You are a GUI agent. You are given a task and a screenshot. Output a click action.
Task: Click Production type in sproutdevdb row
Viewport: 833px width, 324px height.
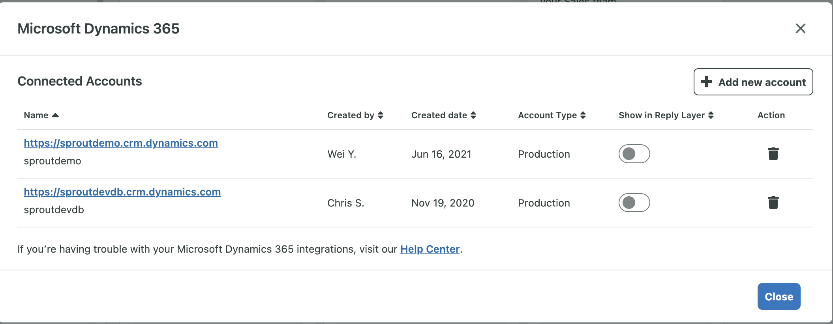pos(544,203)
